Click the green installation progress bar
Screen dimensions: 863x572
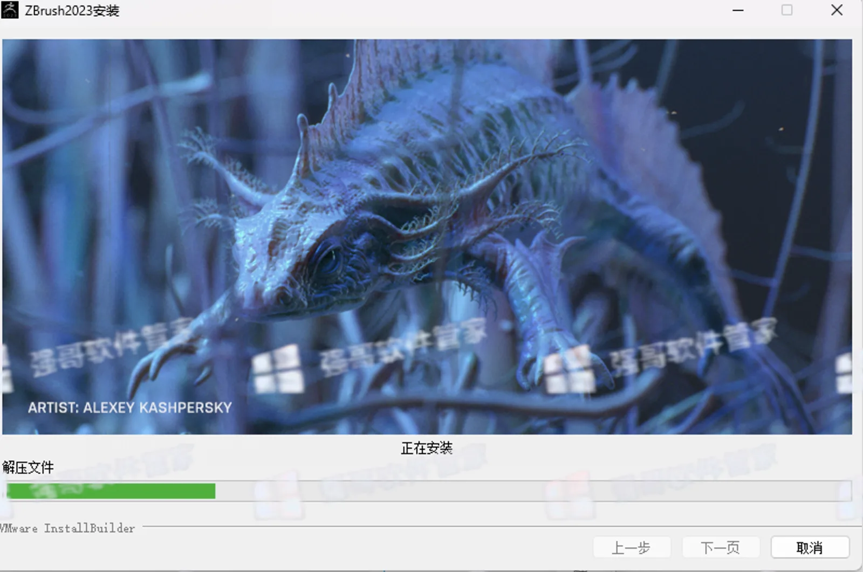click(x=429, y=491)
